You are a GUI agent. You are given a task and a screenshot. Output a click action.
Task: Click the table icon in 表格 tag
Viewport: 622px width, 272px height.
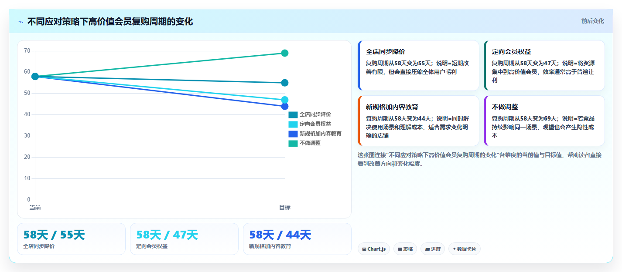(x=400, y=249)
